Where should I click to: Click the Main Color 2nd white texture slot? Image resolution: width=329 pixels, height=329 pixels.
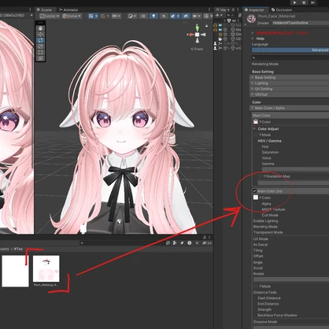point(256,198)
